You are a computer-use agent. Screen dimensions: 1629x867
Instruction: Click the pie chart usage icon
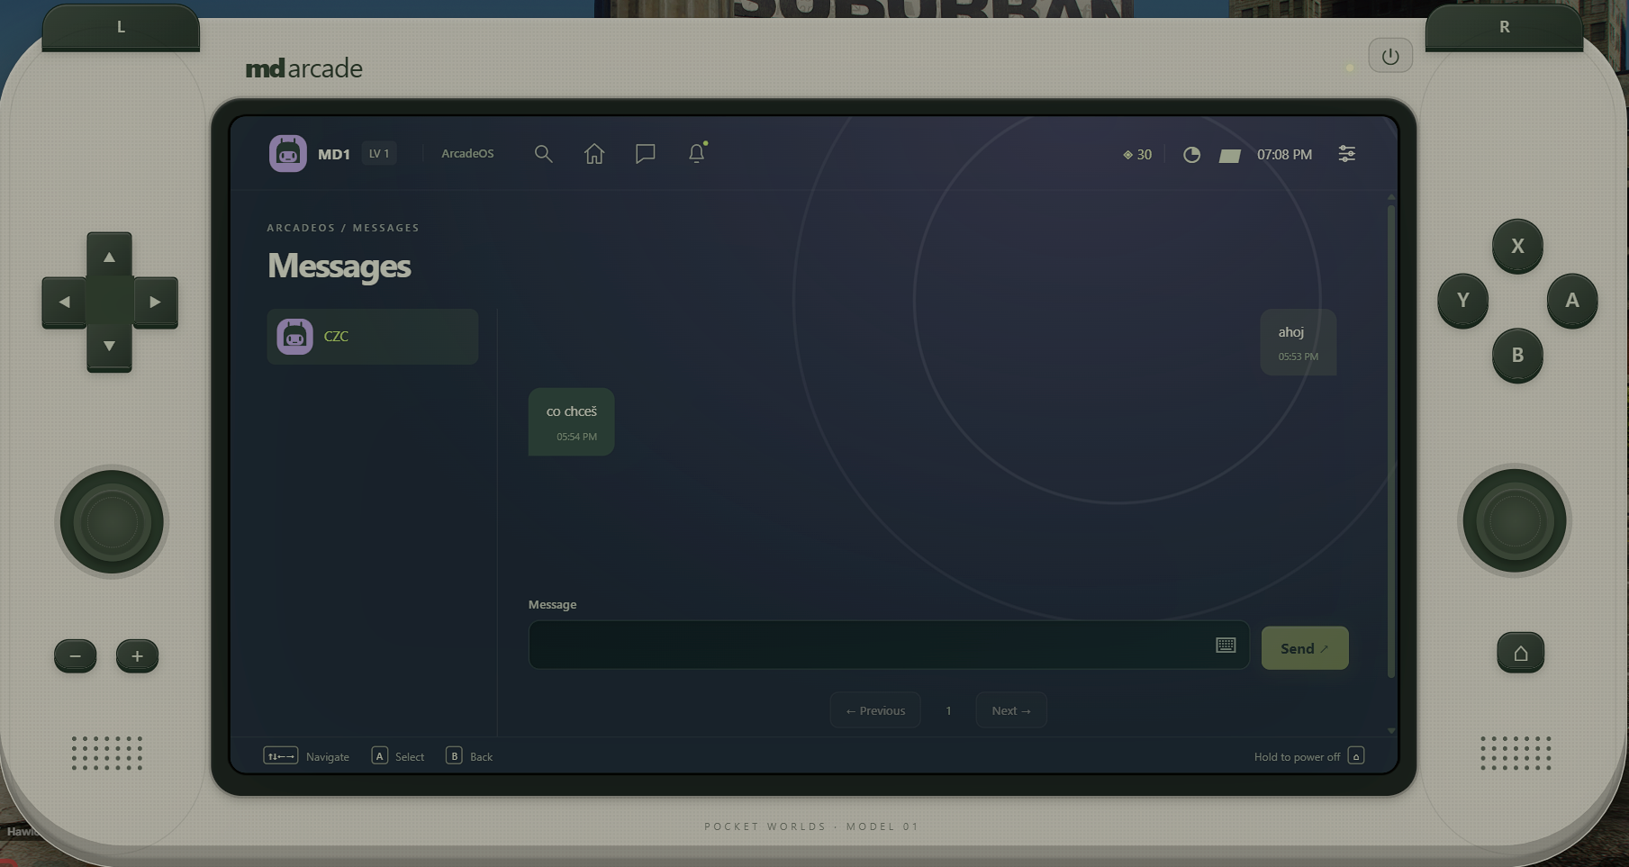(1191, 155)
